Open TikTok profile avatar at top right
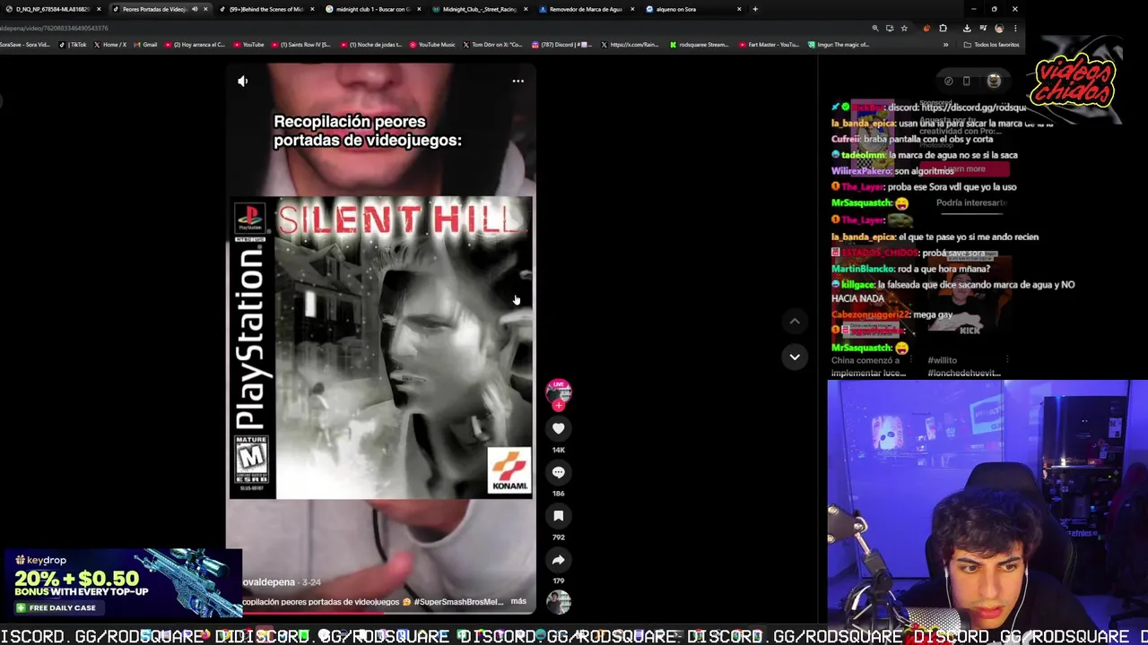The width and height of the screenshot is (1148, 645). pyautogui.click(x=994, y=81)
